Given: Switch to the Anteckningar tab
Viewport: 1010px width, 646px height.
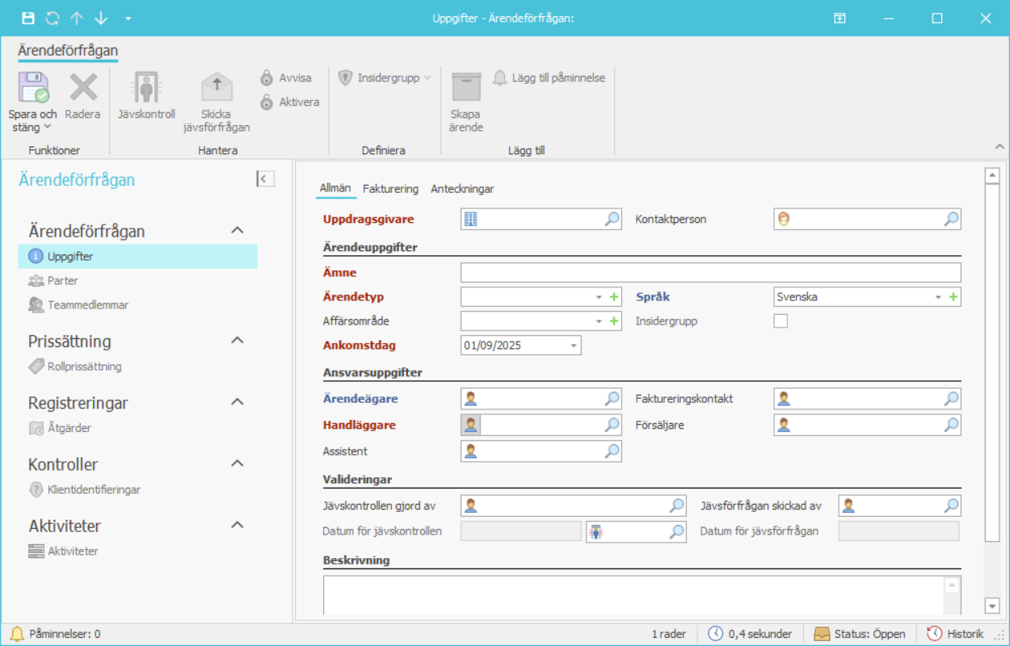Looking at the screenshot, I should point(462,189).
